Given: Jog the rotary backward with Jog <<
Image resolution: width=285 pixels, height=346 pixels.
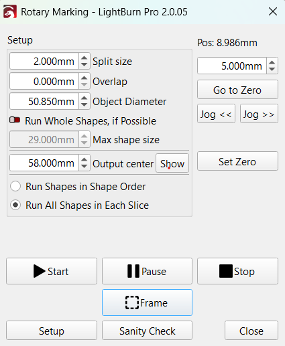Looking at the screenshot, I should pyautogui.click(x=216, y=114).
